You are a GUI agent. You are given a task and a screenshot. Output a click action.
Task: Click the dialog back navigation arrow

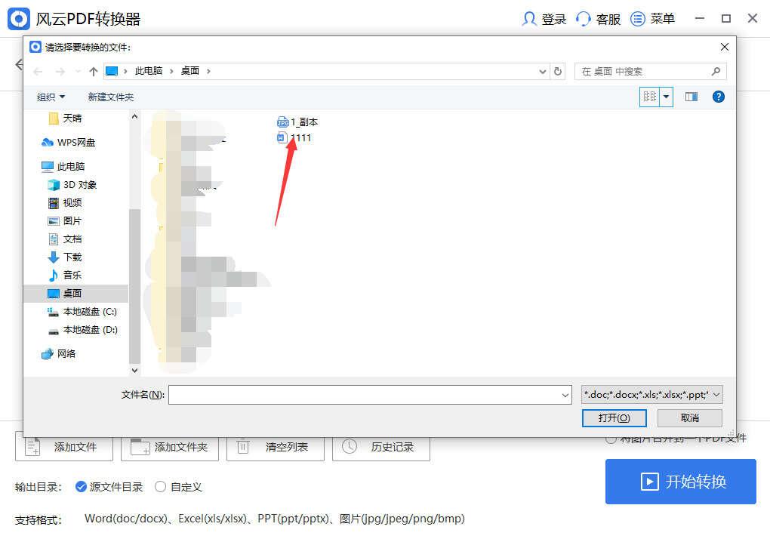[x=38, y=72]
